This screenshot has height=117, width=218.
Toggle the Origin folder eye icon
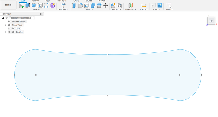pyautogui.click(x=9, y=28)
